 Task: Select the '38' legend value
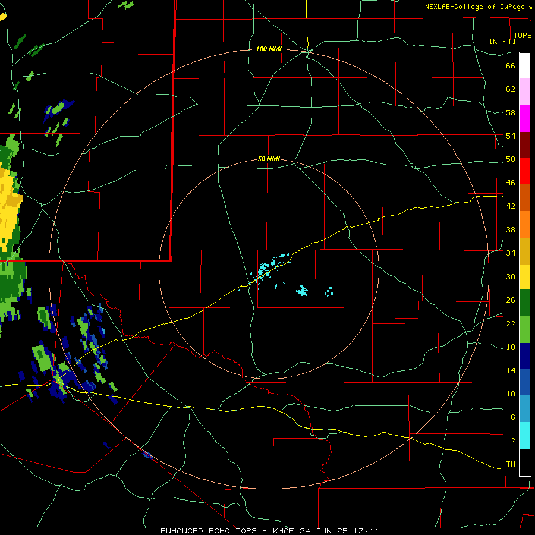pyautogui.click(x=511, y=229)
